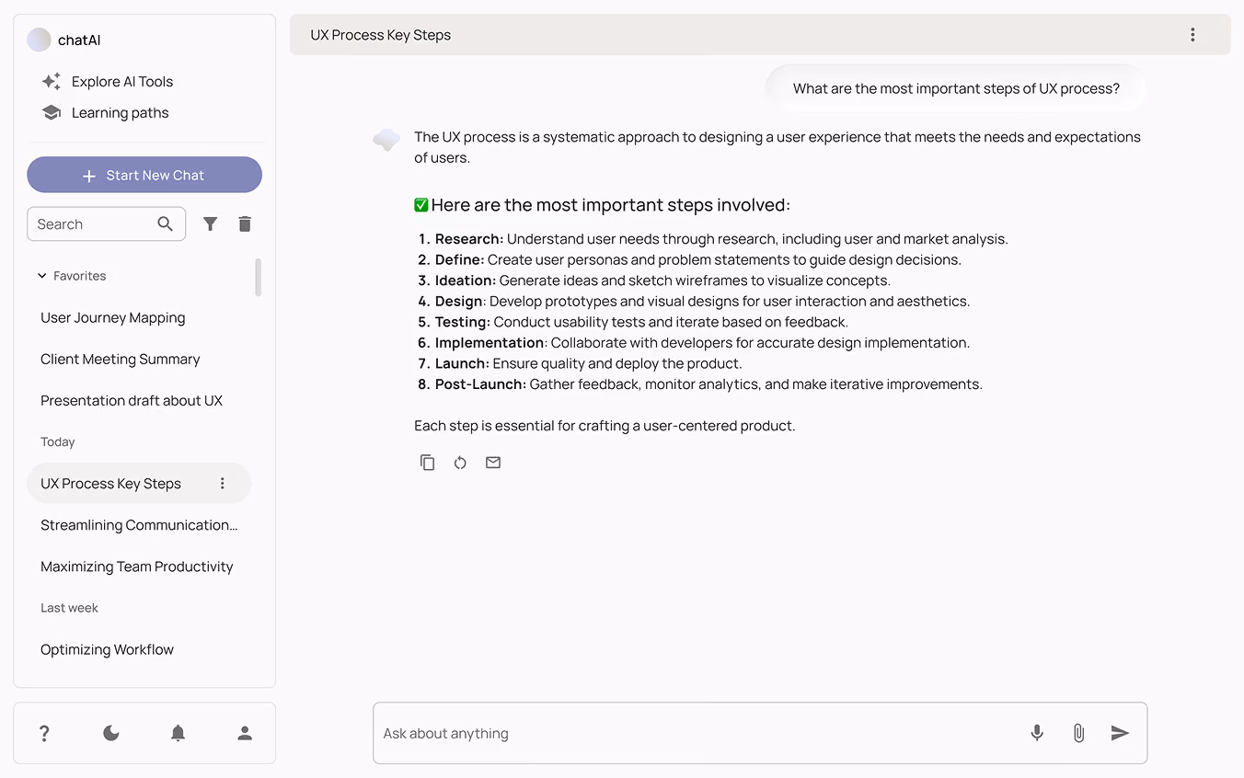Open the three-dot menu beside UX Process Key Steps chat

point(222,484)
